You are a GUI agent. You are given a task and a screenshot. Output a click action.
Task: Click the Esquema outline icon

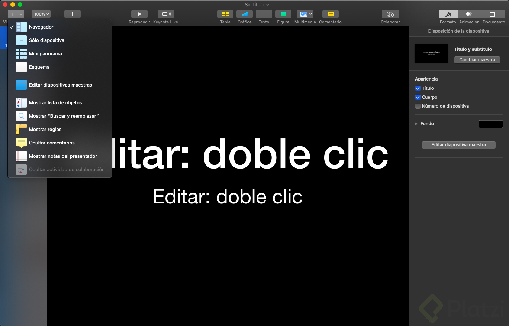click(x=21, y=67)
